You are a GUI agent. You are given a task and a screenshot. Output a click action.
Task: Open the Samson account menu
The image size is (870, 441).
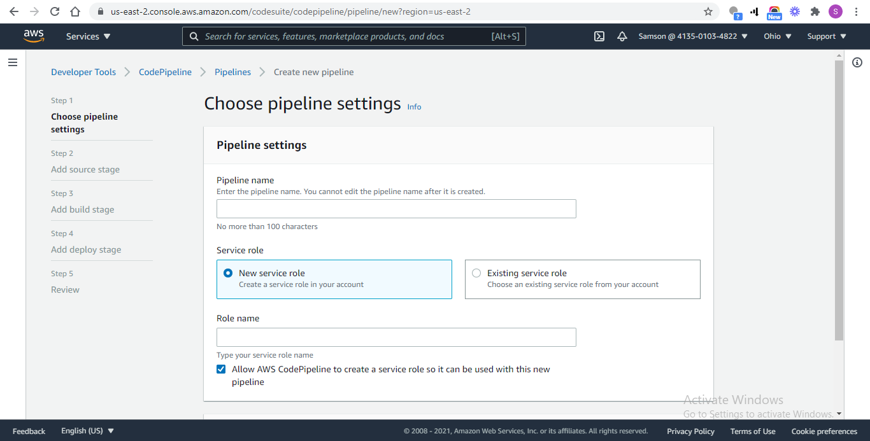693,36
